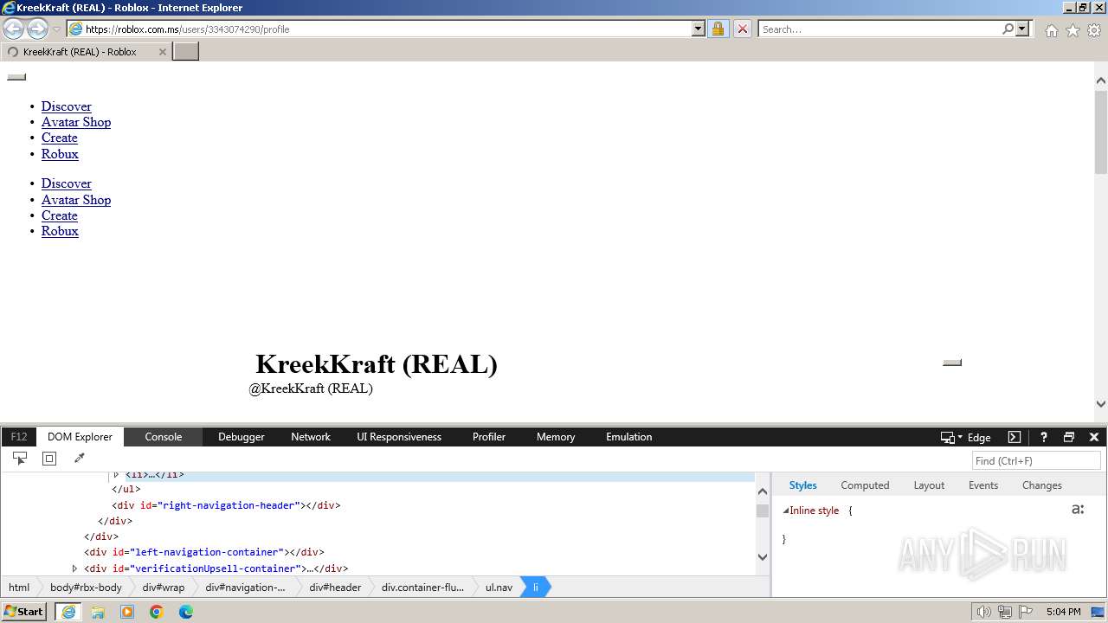Click the IE Search box
Image resolution: width=1108 pixels, height=623 pixels.
point(879,29)
